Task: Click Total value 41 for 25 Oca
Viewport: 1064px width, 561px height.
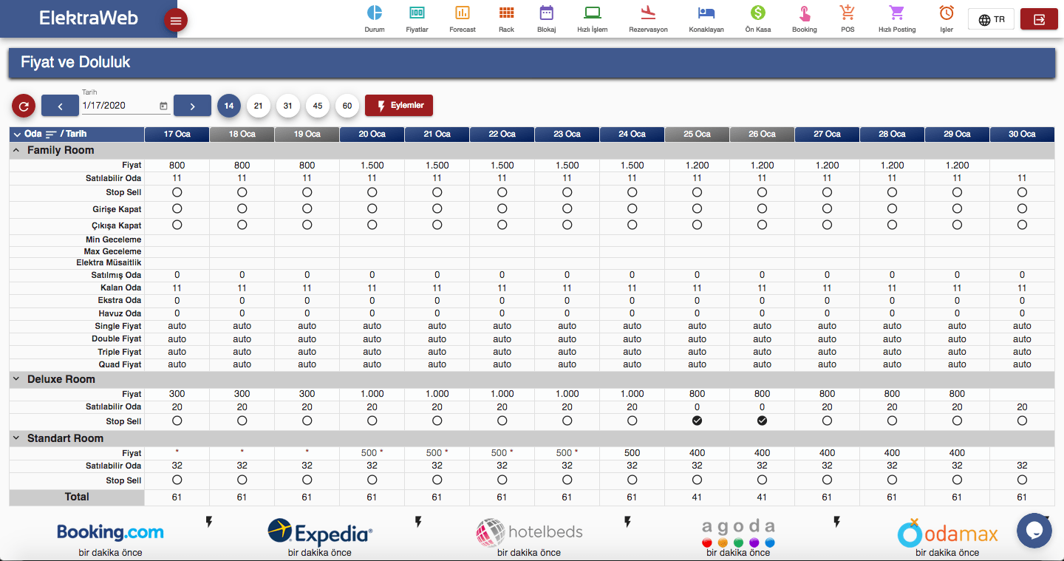Action: click(x=697, y=497)
